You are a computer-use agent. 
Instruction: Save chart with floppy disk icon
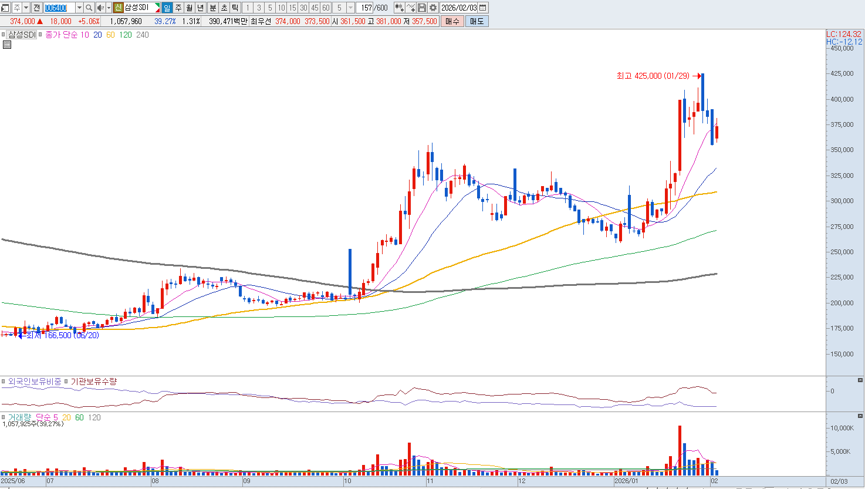pos(422,8)
